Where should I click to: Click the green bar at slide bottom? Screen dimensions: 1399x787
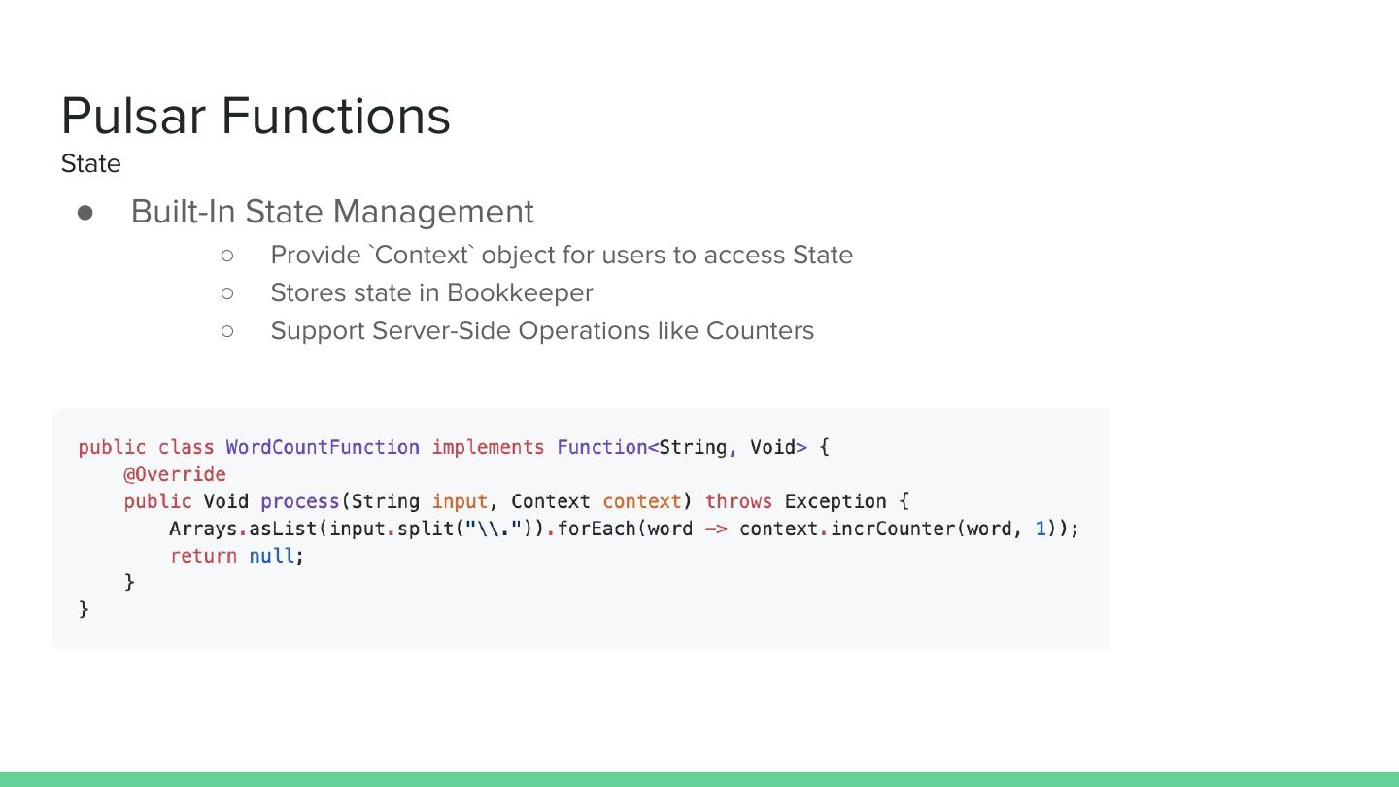(699, 779)
